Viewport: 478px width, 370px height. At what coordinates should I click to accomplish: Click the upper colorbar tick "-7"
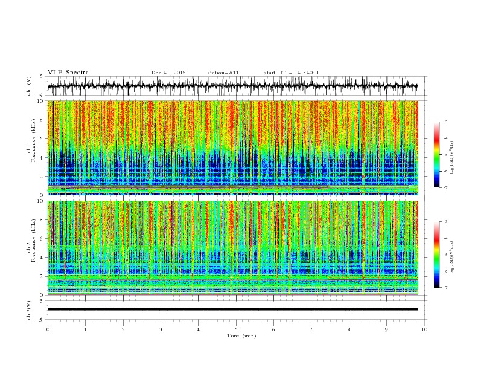[x=445, y=187]
